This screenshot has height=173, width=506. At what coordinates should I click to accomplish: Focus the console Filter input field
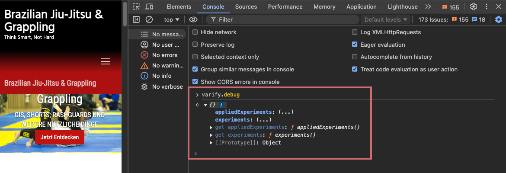[x=283, y=20]
